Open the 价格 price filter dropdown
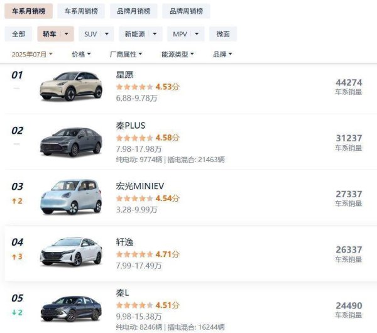The width and height of the screenshot is (377, 333). 82,55
